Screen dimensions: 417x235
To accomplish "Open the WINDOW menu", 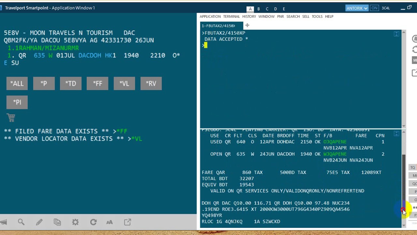I will point(266,16).
